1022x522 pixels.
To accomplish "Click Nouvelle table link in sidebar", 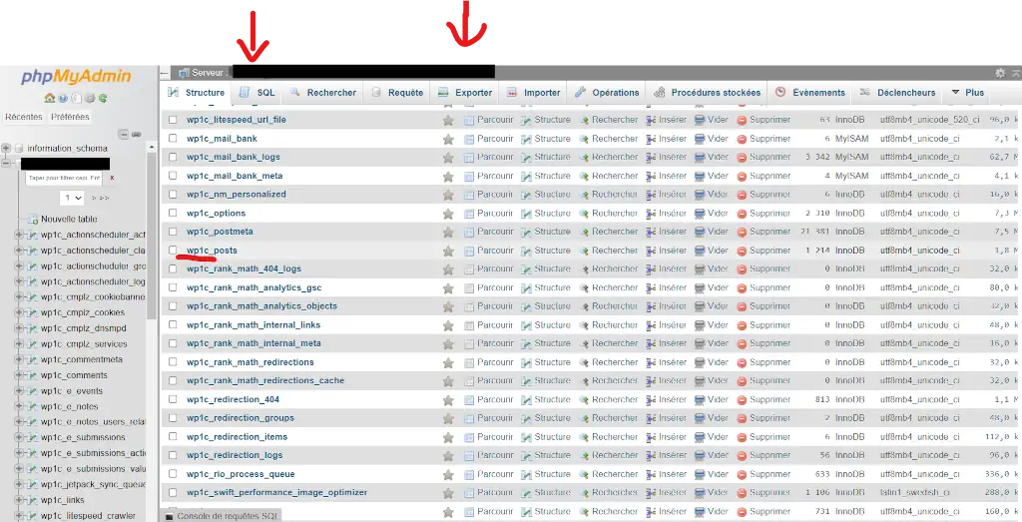I will point(69,220).
